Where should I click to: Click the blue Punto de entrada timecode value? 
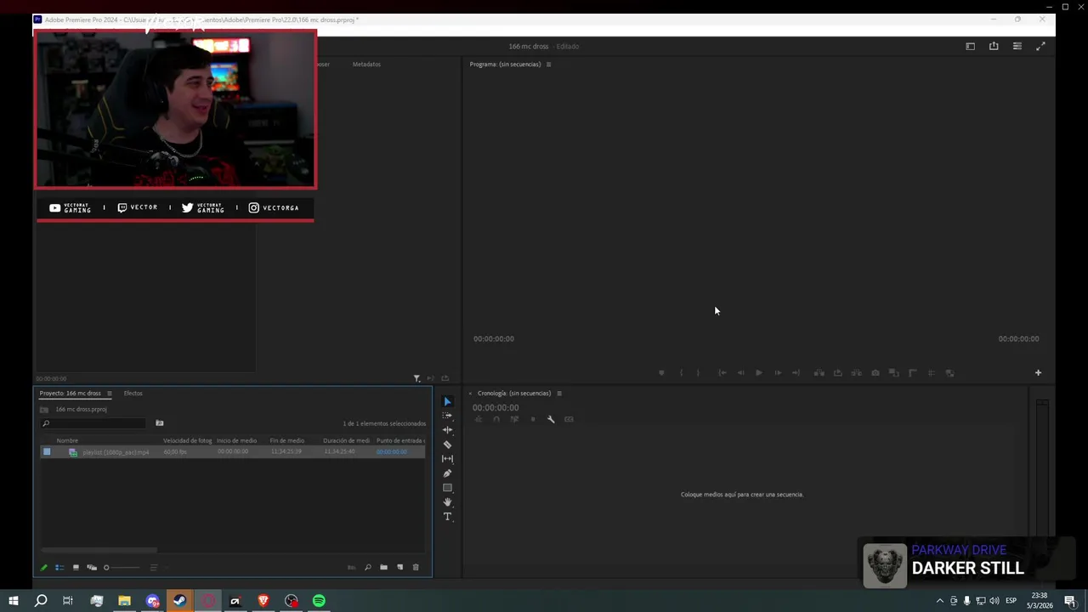(391, 452)
